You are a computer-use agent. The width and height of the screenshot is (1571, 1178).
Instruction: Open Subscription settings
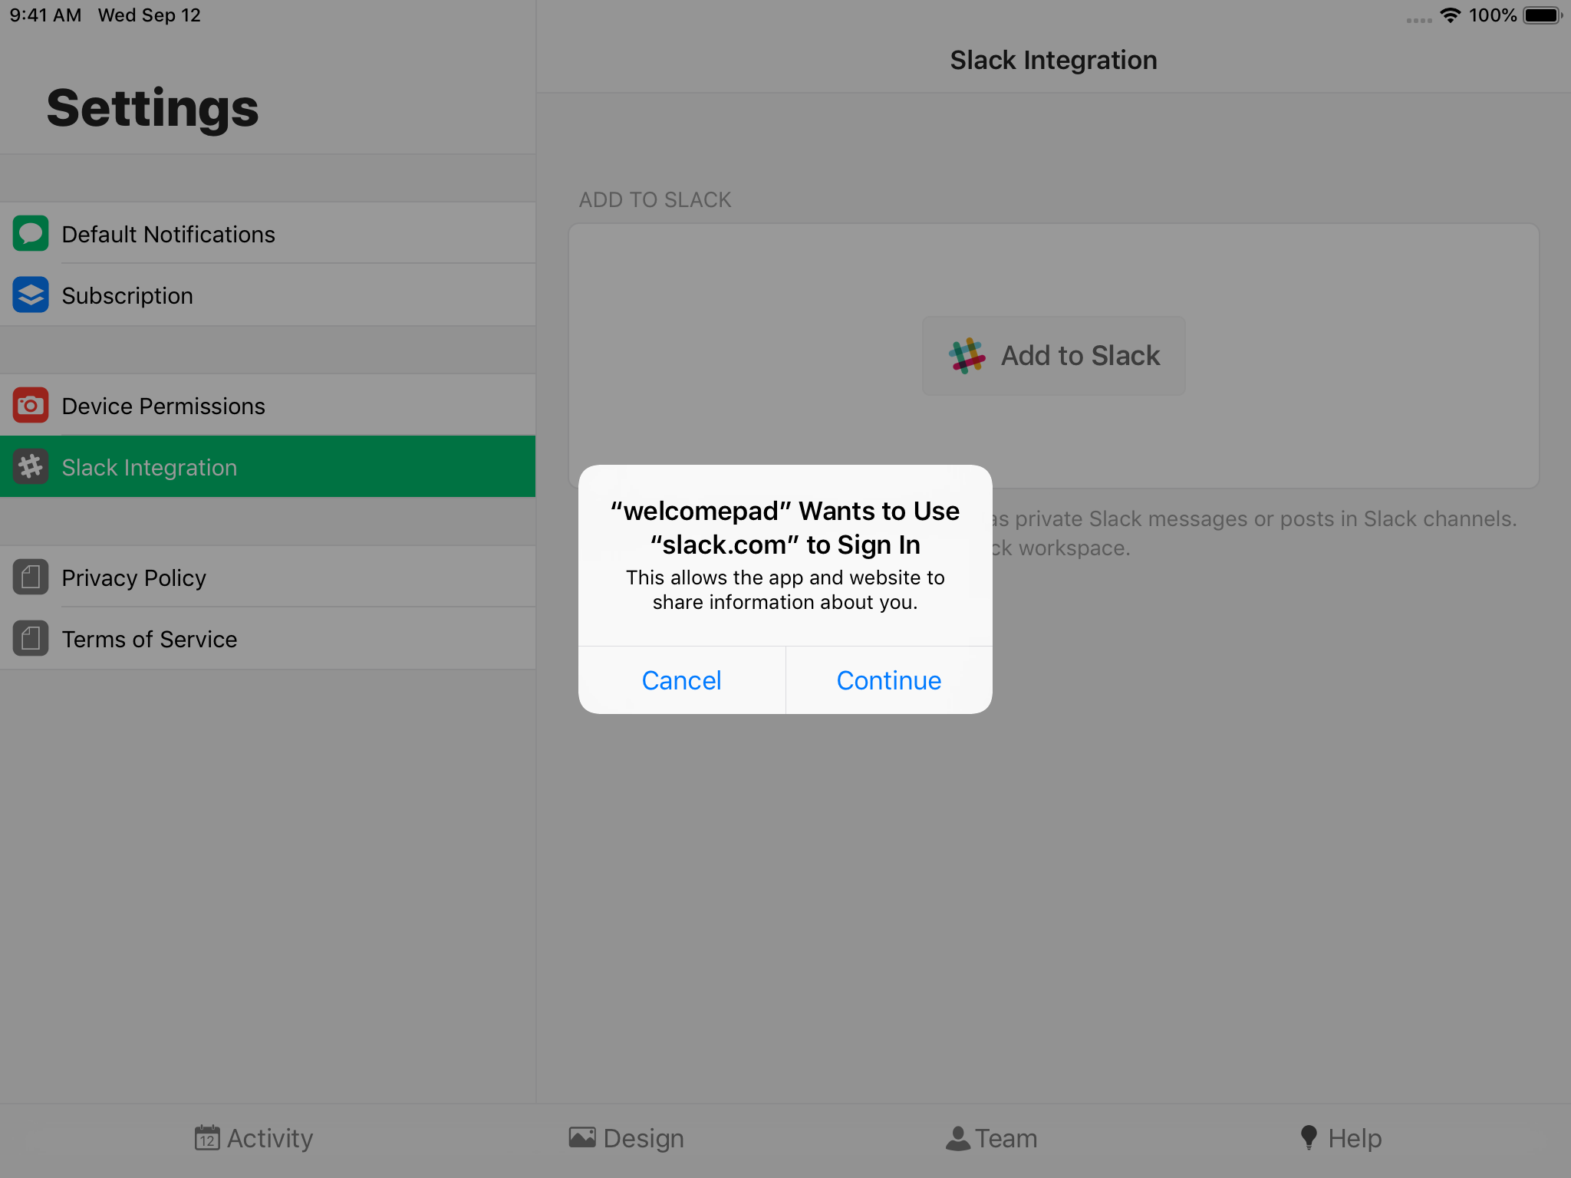pos(268,295)
